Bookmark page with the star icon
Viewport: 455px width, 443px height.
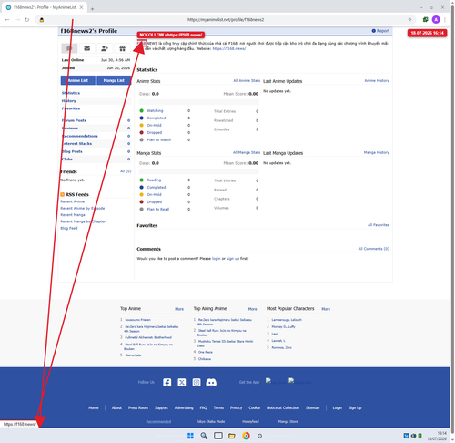coord(409,19)
